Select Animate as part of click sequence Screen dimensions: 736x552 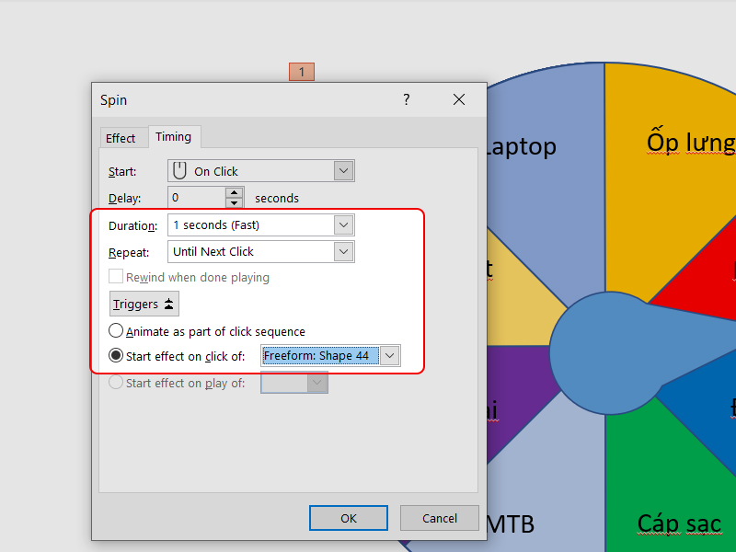[116, 331]
